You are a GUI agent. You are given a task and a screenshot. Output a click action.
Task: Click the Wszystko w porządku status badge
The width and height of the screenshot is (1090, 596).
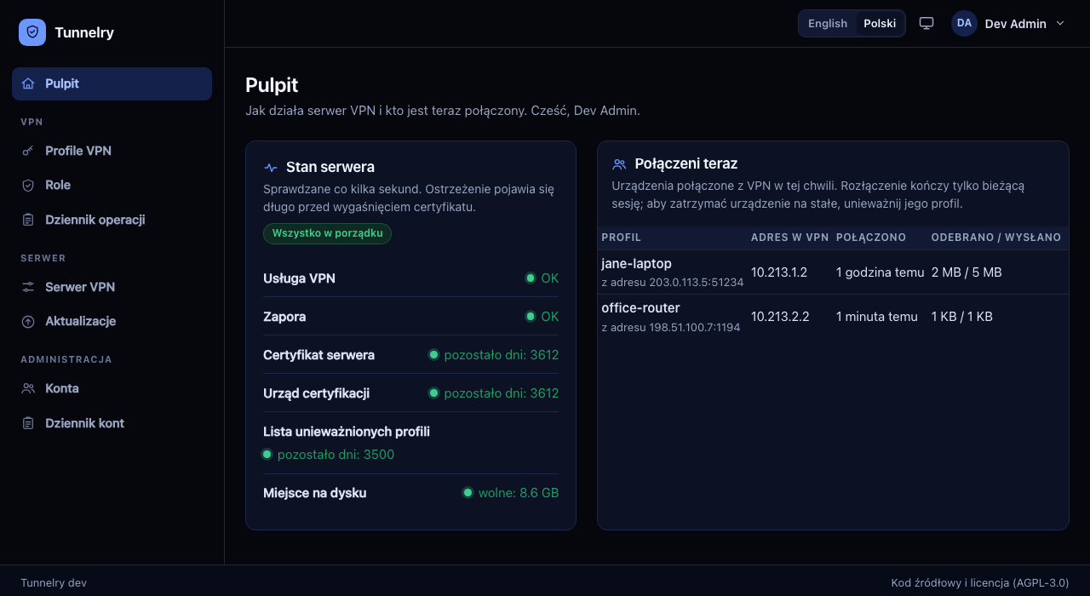coord(327,233)
